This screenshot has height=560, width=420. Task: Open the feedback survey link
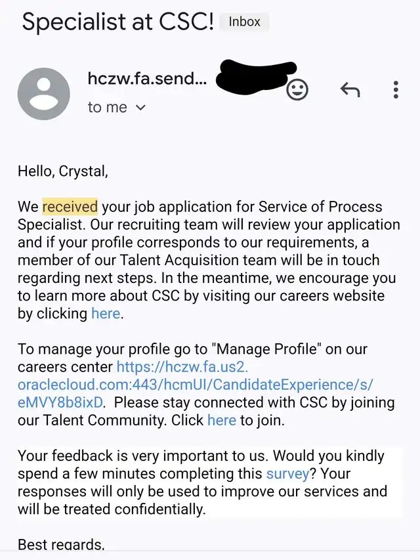(287, 473)
